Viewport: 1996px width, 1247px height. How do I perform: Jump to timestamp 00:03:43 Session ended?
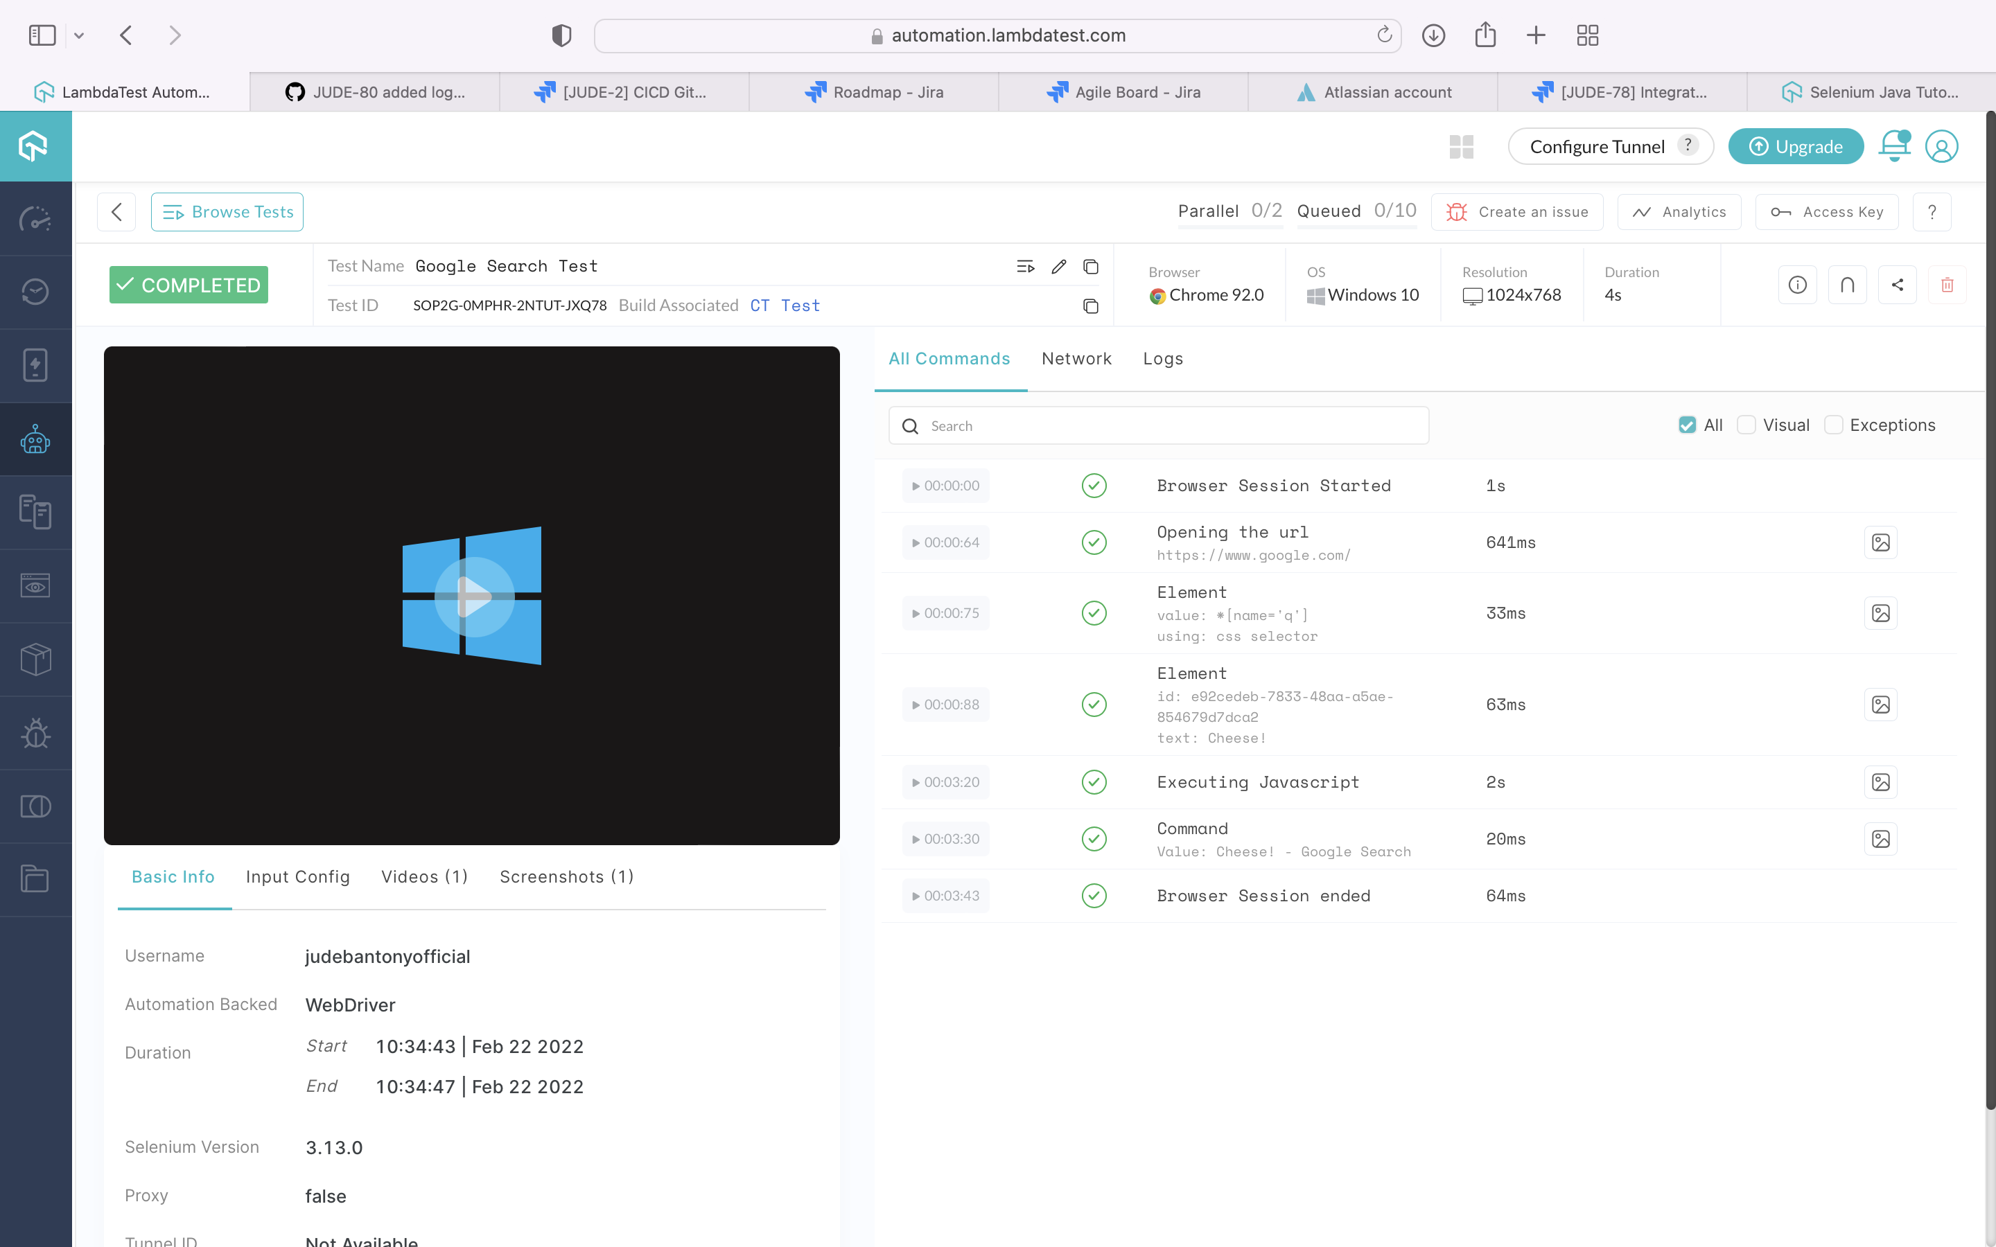click(946, 896)
